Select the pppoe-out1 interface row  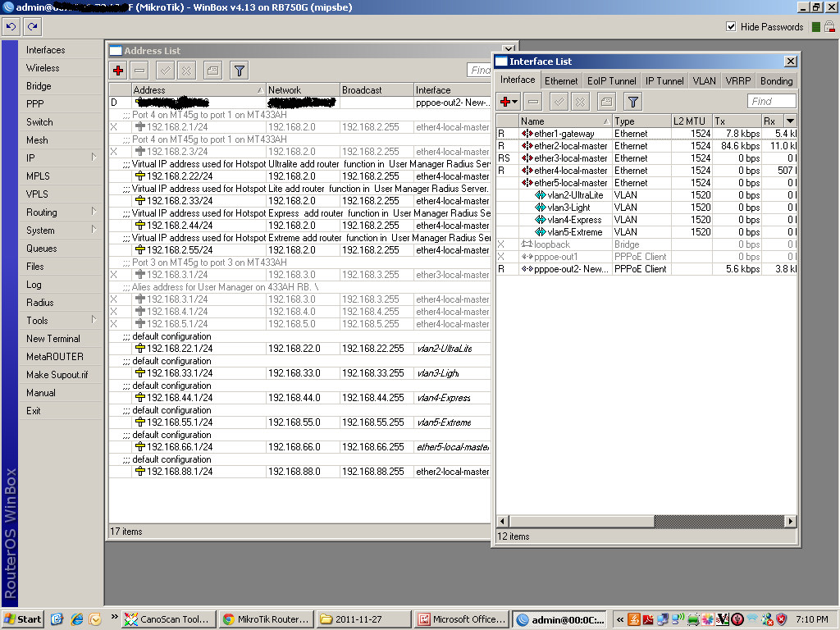point(646,257)
